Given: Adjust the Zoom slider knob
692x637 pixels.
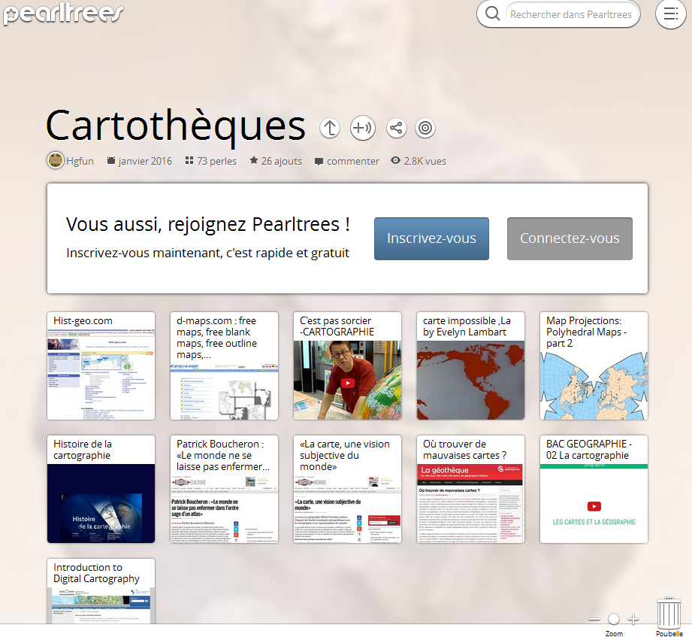Looking at the screenshot, I should coord(613,619).
